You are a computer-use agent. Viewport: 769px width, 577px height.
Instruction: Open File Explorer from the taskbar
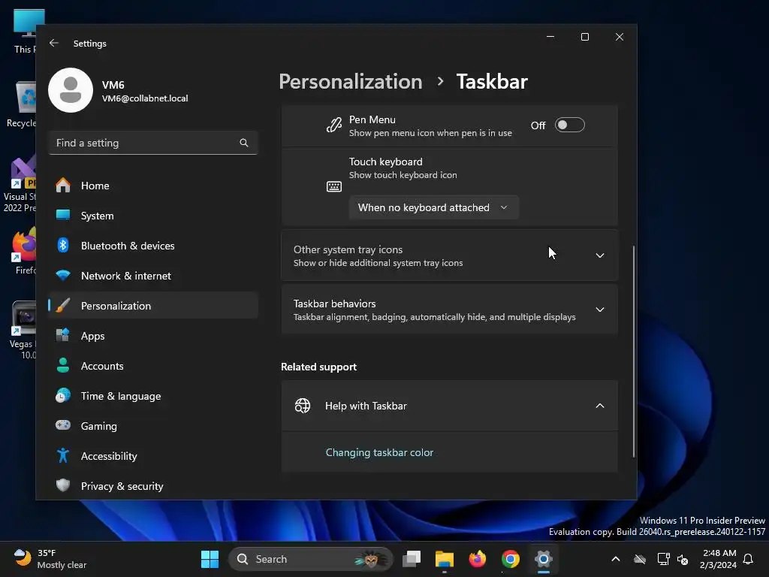coord(445,559)
